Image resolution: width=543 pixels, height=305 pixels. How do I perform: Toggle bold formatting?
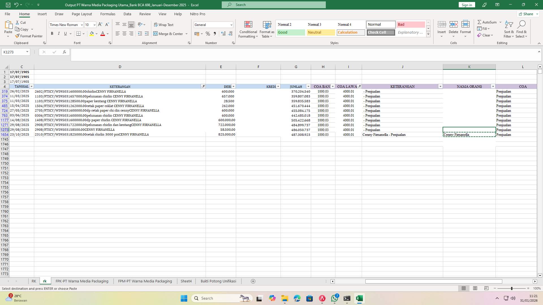52,33
